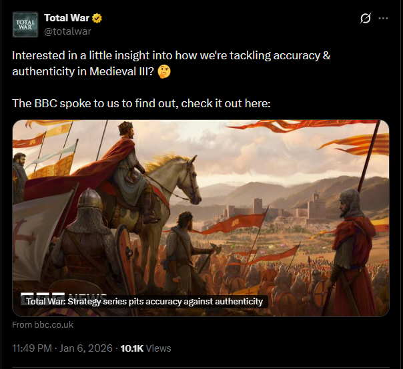Open the three-dot More options menu
The image size is (403, 369).
[x=383, y=19]
